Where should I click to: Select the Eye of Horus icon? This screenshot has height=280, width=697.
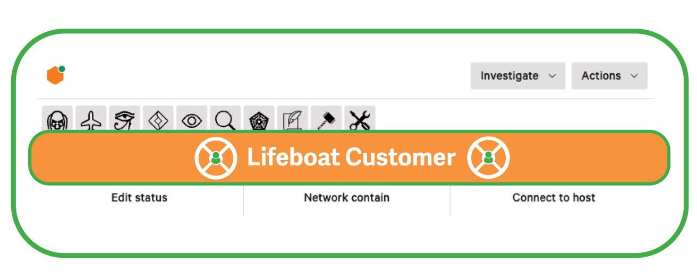pyautogui.click(x=124, y=119)
